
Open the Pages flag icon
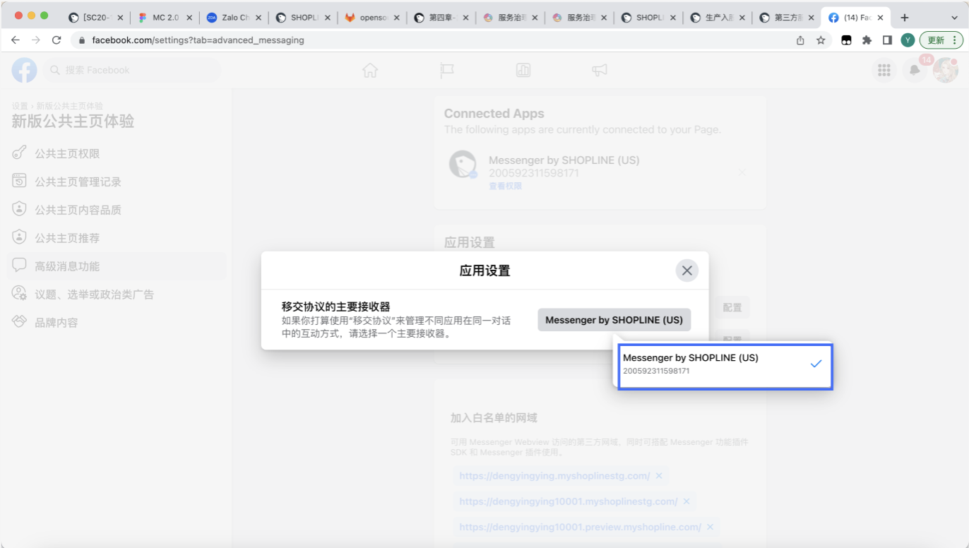tap(446, 70)
